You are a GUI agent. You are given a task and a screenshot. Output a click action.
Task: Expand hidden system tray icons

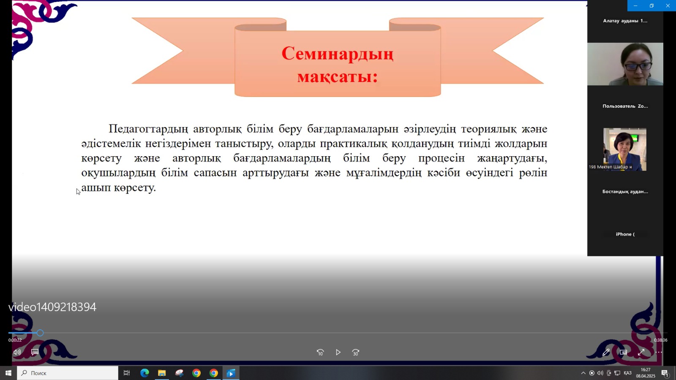[583, 373]
